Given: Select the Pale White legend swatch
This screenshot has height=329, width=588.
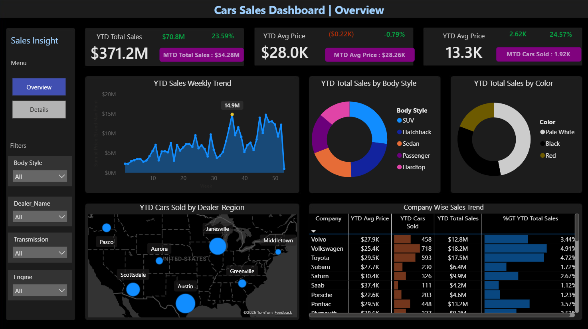Looking at the screenshot, I should click(x=542, y=132).
